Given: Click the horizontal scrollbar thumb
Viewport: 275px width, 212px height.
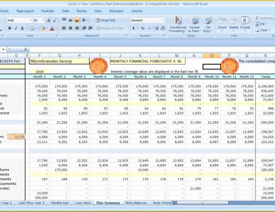Looking at the screenshot, I should coord(203,203).
